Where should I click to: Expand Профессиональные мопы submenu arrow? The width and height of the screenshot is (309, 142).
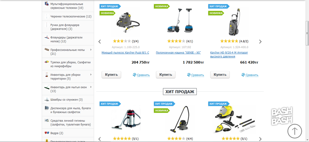91,50
